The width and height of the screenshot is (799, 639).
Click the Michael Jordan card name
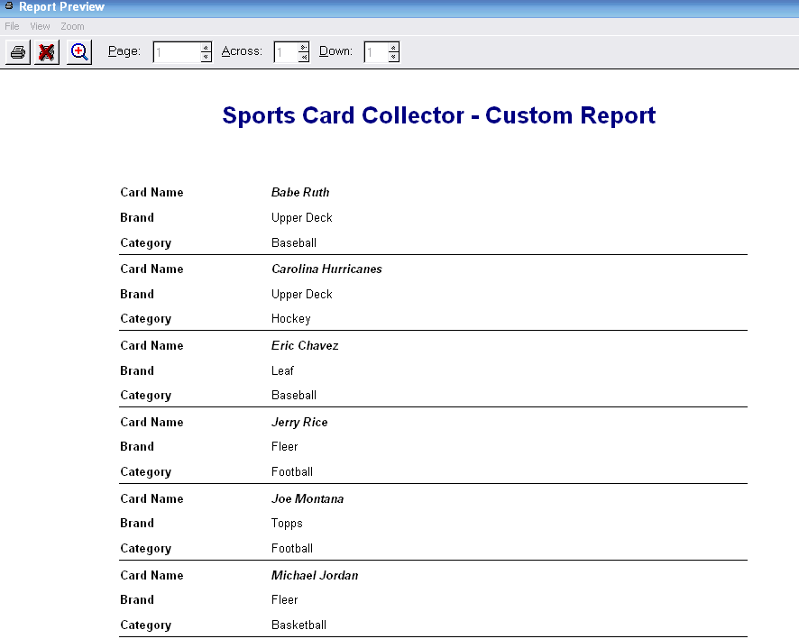tap(314, 575)
